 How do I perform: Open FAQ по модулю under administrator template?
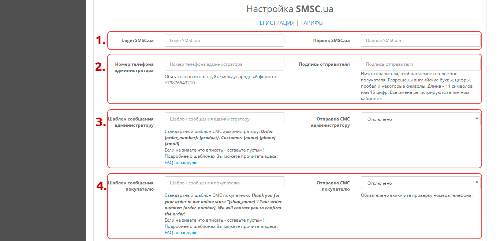(x=181, y=162)
